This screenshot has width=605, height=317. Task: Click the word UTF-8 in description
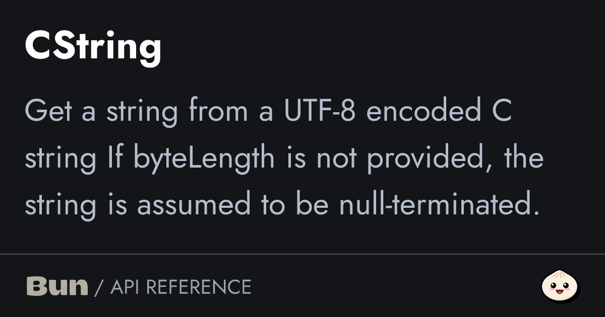pos(320,112)
